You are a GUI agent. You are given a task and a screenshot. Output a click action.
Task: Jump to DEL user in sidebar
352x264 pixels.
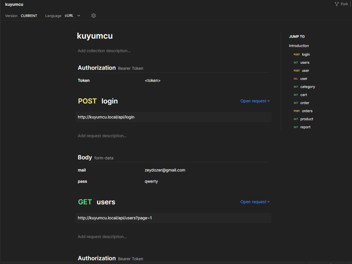pyautogui.click(x=300, y=79)
